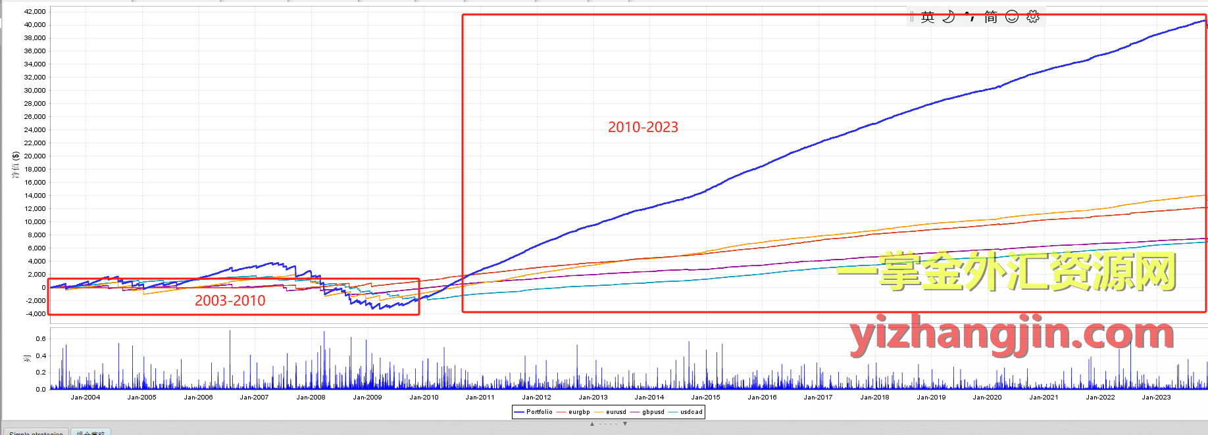Select the Portfolio legend entry
Image resolution: width=1208 pixels, height=435 pixels.
[534, 412]
